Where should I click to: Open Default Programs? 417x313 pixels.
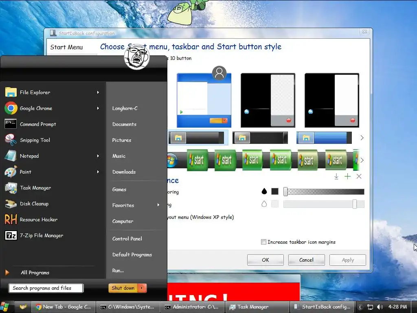pos(132,255)
